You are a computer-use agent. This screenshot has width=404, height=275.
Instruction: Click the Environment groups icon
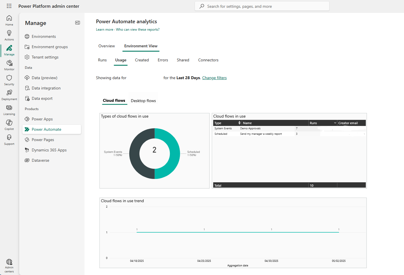click(27, 47)
